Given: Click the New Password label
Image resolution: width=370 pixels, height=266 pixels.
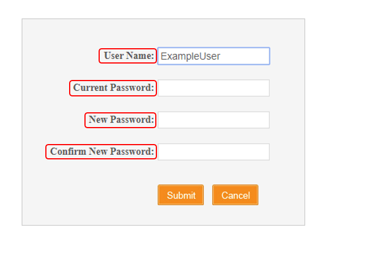Looking at the screenshot, I should pyautogui.click(x=121, y=120).
